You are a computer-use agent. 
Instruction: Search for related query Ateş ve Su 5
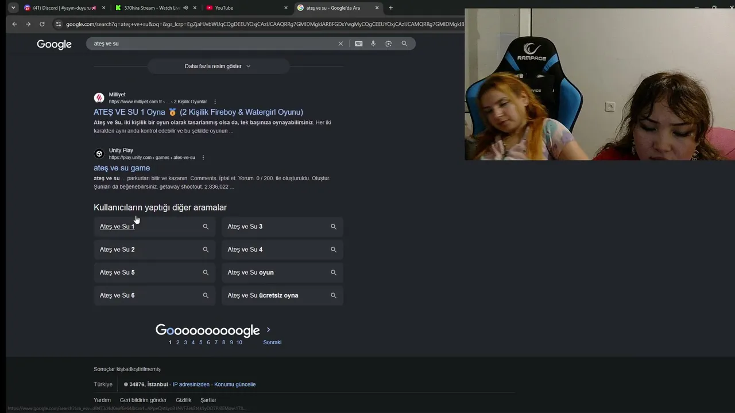coord(154,272)
